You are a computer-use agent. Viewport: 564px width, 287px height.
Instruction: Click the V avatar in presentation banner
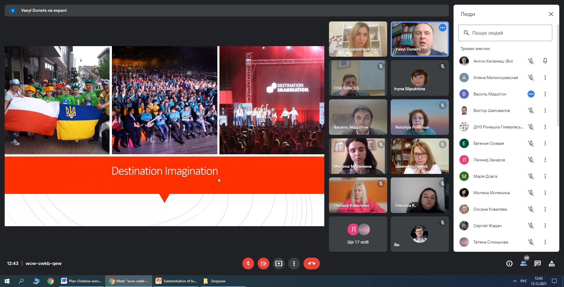[x=13, y=11]
